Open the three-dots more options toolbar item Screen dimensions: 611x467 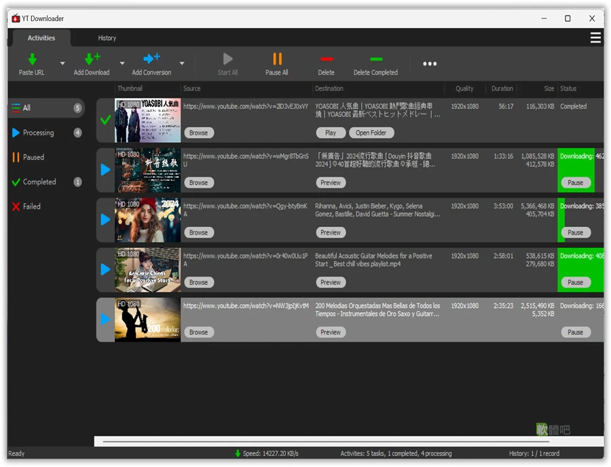430,64
